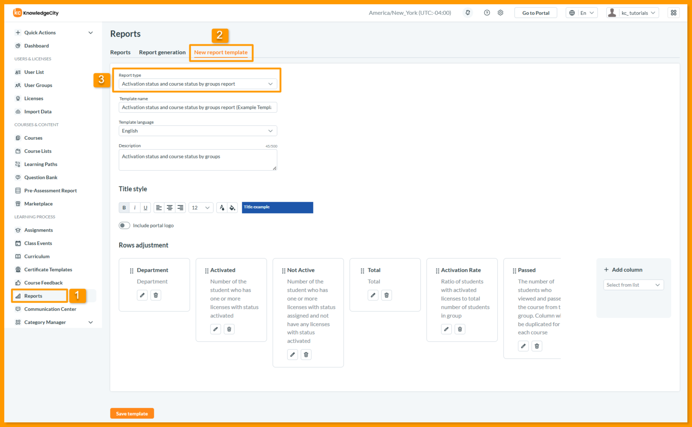Click the notifications bell icon
Screen dimensions: 692x427
[x=468, y=13]
